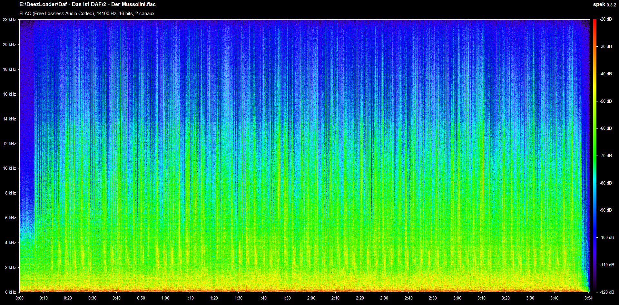The height and width of the screenshot is (305, 619).
Task: Click the 2:40 time axis label
Action: 408,298
